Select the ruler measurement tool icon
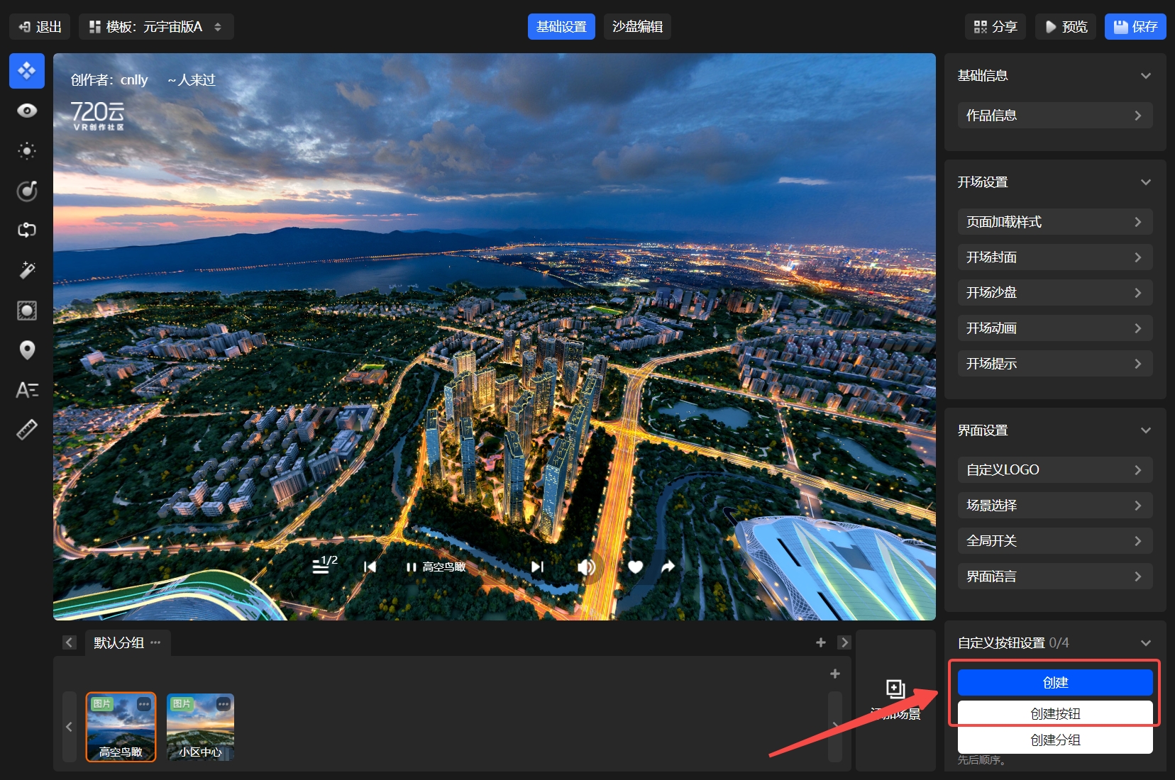1175x780 pixels. coord(27,430)
